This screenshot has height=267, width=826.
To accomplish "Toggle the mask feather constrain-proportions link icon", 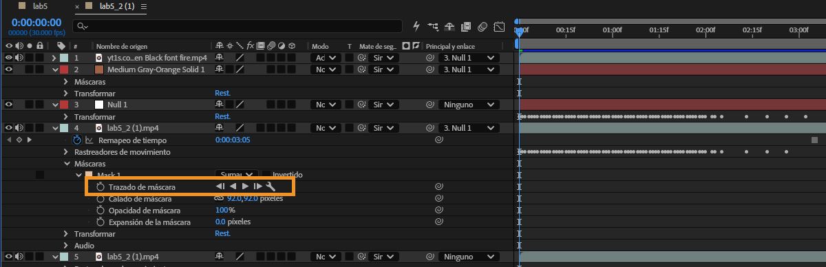I will coord(220,198).
